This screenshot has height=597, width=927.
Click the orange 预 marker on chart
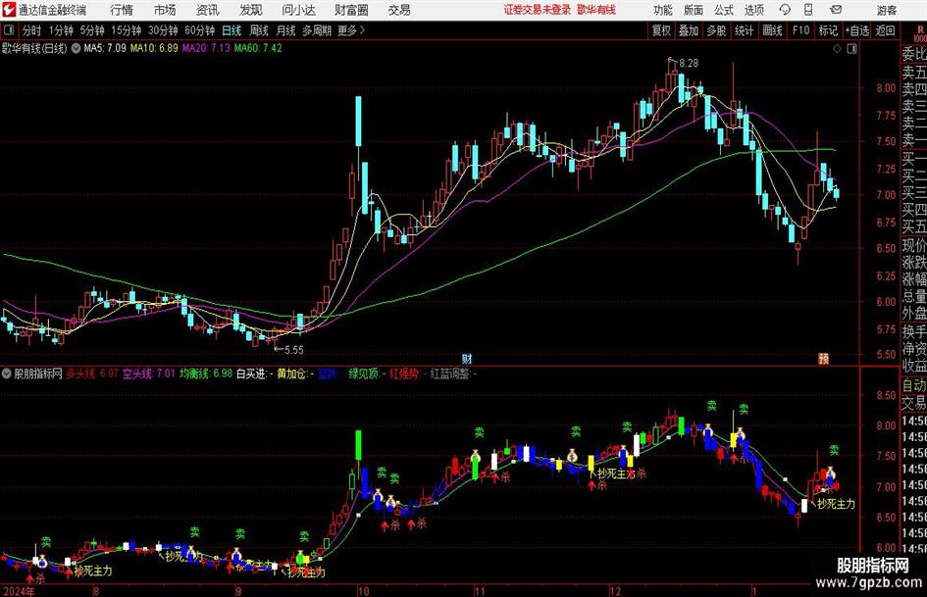coord(824,358)
